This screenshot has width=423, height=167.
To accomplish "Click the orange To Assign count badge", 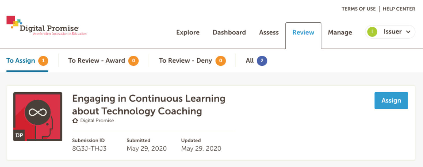I will pos(43,61).
